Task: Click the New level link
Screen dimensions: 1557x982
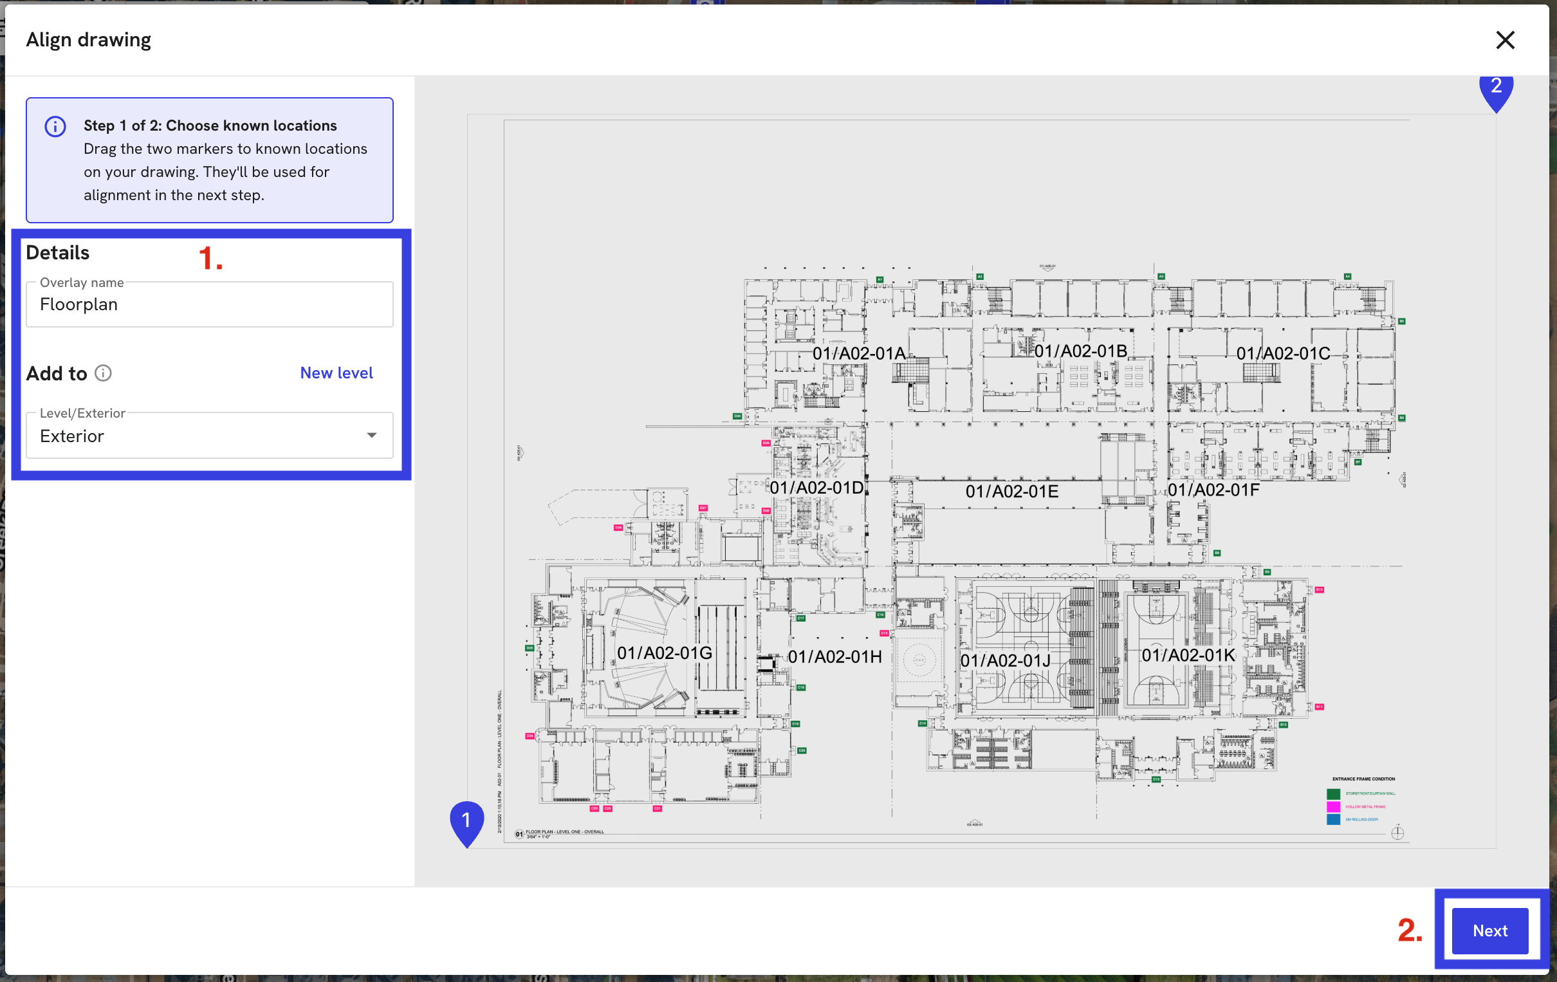Action: click(x=336, y=373)
